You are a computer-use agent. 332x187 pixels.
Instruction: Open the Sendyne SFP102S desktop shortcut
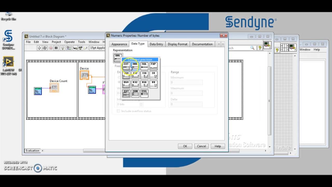click(x=8, y=40)
